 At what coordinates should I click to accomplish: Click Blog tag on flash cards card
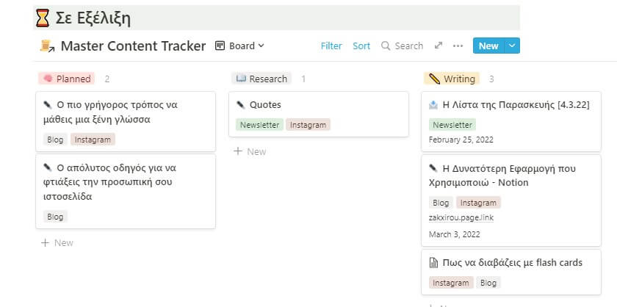click(488, 283)
